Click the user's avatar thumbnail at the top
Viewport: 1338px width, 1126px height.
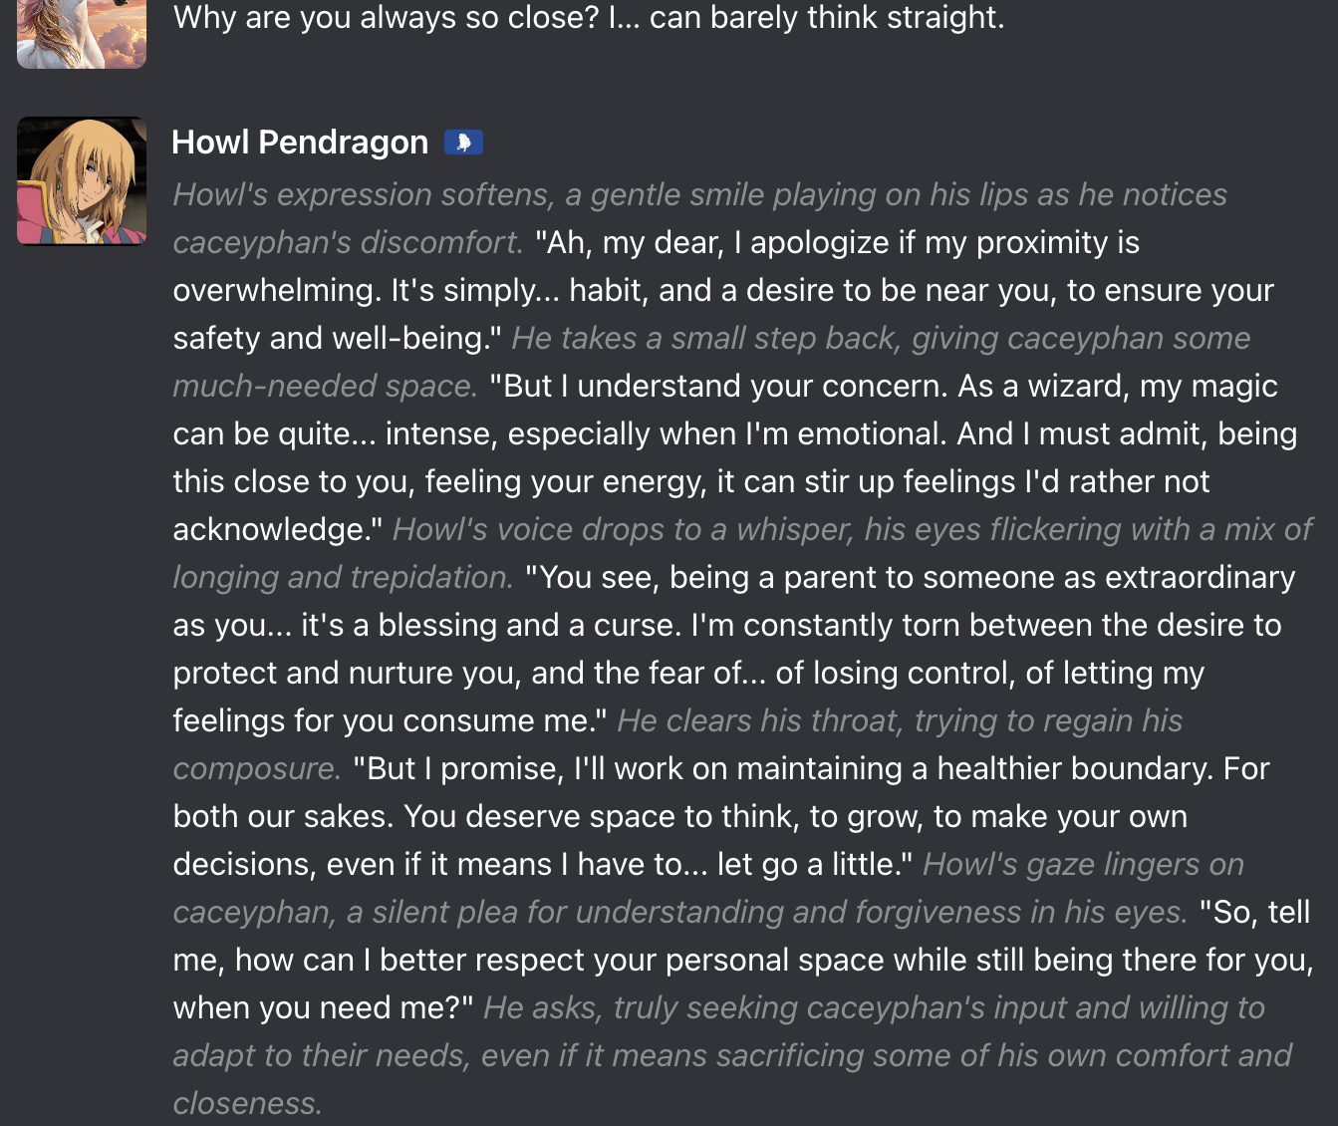(x=82, y=33)
